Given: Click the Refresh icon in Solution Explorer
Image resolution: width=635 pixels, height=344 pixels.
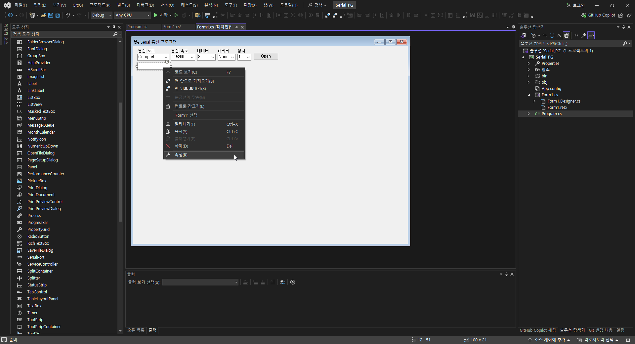Looking at the screenshot, I should pyautogui.click(x=552, y=35).
